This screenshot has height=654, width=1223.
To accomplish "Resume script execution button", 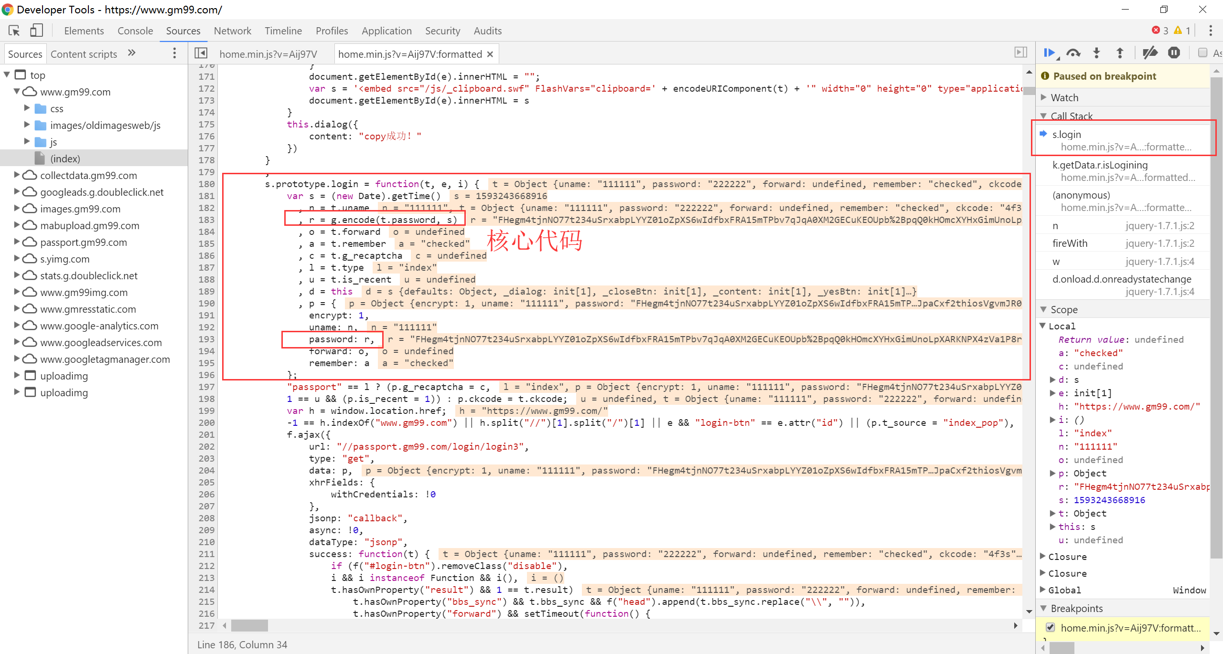I will tap(1050, 53).
